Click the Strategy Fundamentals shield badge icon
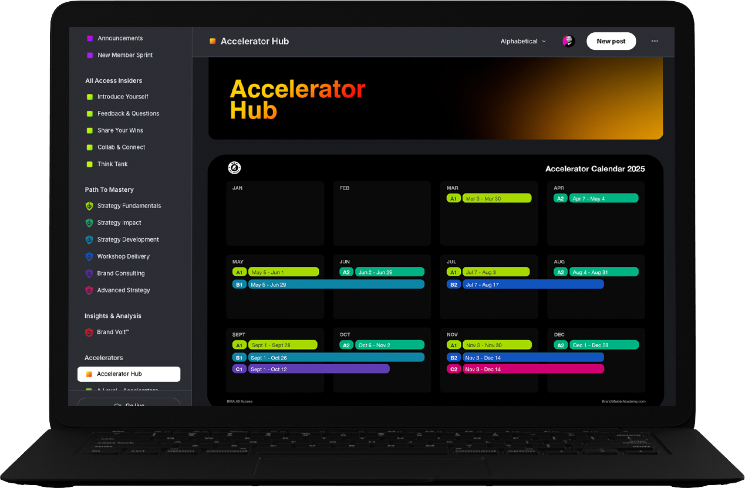This screenshot has height=488, width=745. click(x=89, y=206)
